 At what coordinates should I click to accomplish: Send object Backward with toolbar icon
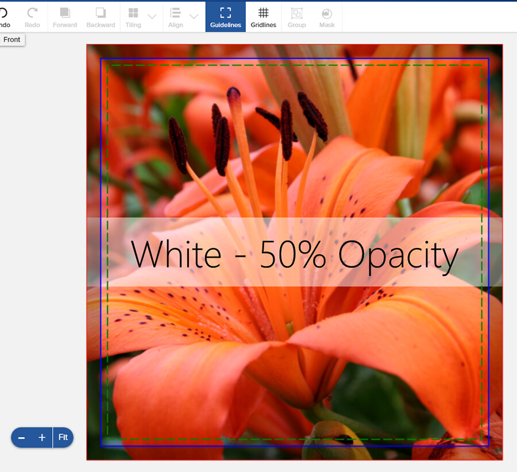point(101,13)
